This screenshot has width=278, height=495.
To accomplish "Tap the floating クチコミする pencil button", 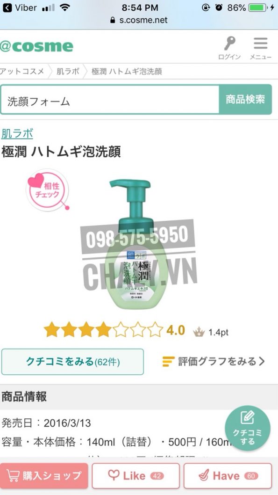I will click(x=248, y=428).
